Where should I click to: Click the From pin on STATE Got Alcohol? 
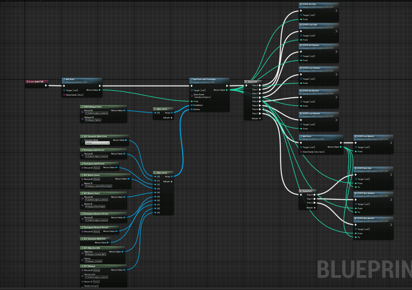pos(301,106)
